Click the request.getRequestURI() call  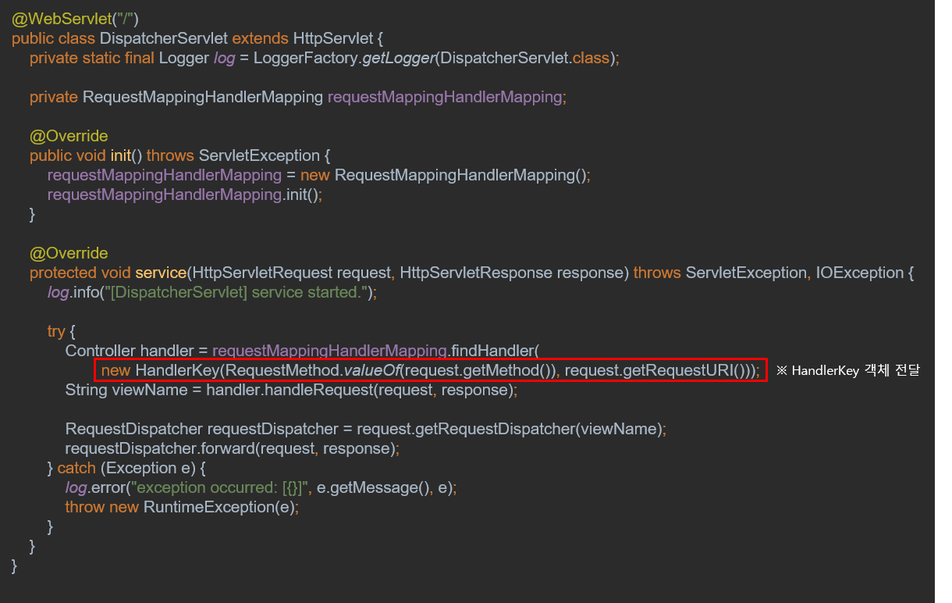653,370
